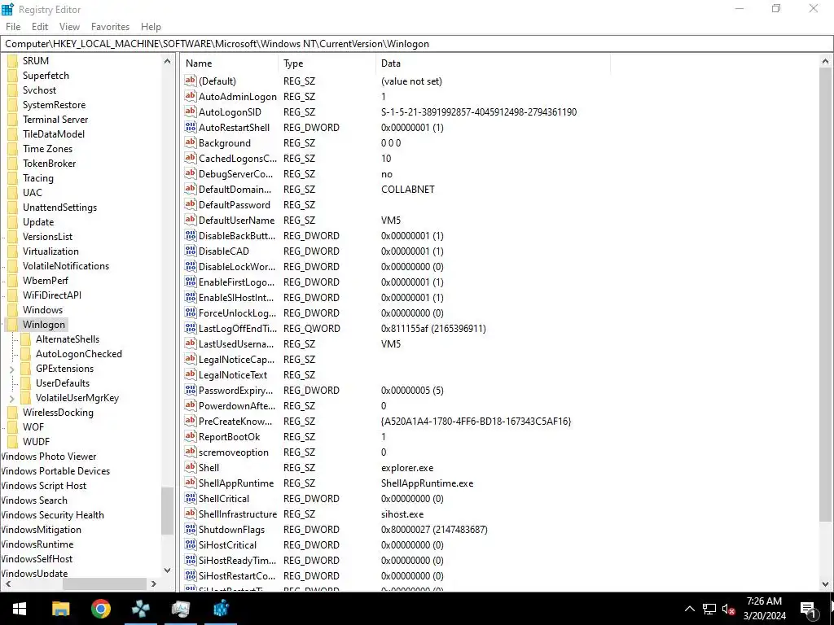Viewport: 834px width, 625px height.
Task: Select the Windows Script Host key
Action: 44,486
